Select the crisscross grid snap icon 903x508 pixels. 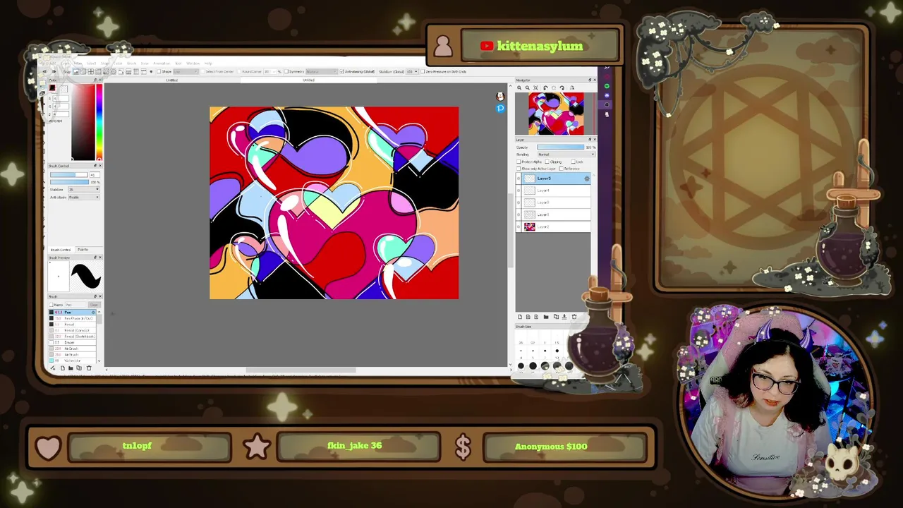(x=90, y=72)
